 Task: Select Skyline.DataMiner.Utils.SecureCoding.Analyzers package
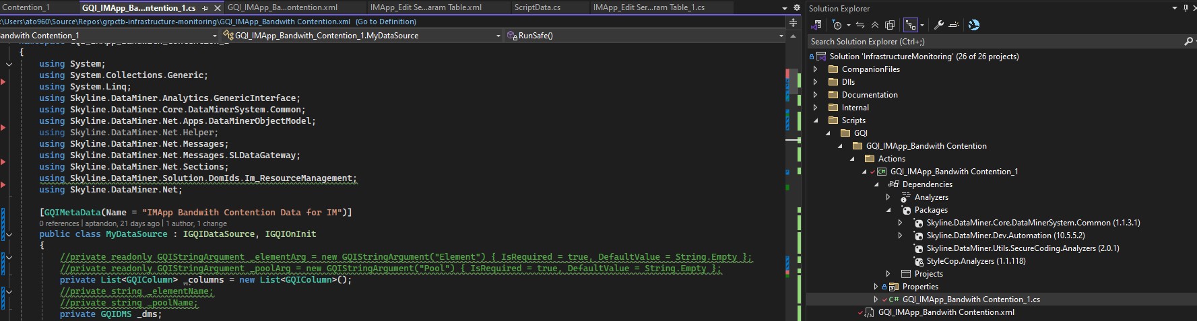tap(1023, 248)
